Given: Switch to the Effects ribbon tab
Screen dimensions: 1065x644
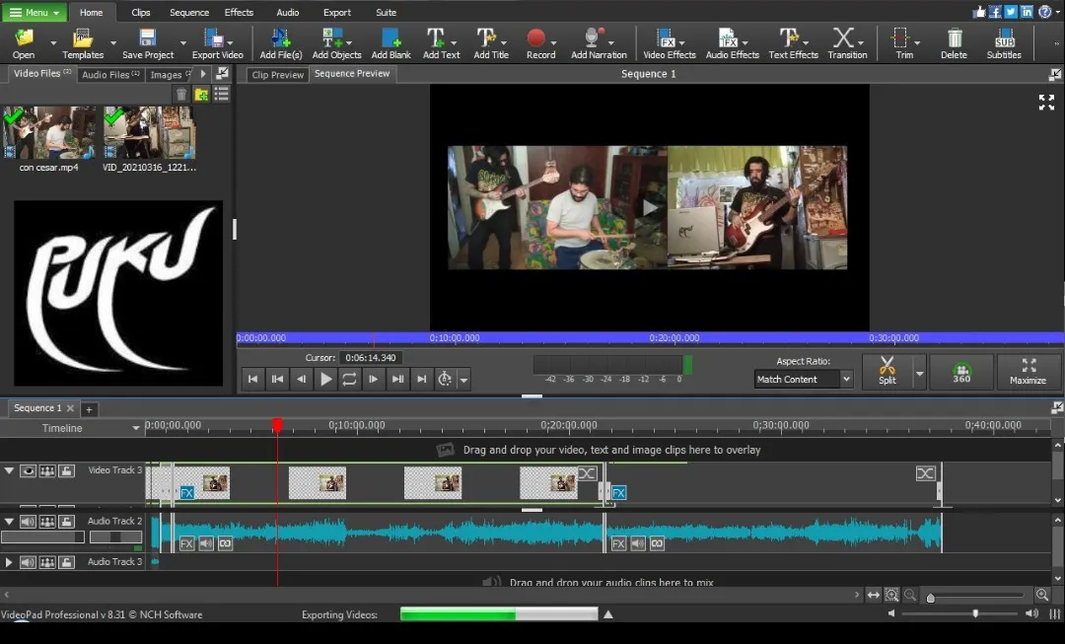Looking at the screenshot, I should click(x=239, y=12).
